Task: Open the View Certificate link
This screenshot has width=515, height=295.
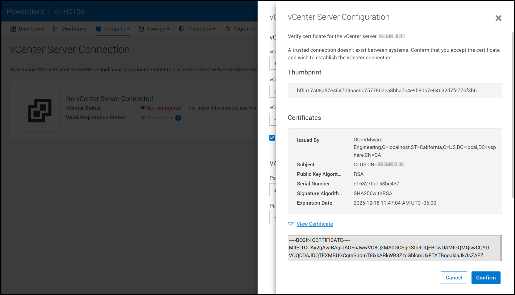Action: [315, 224]
